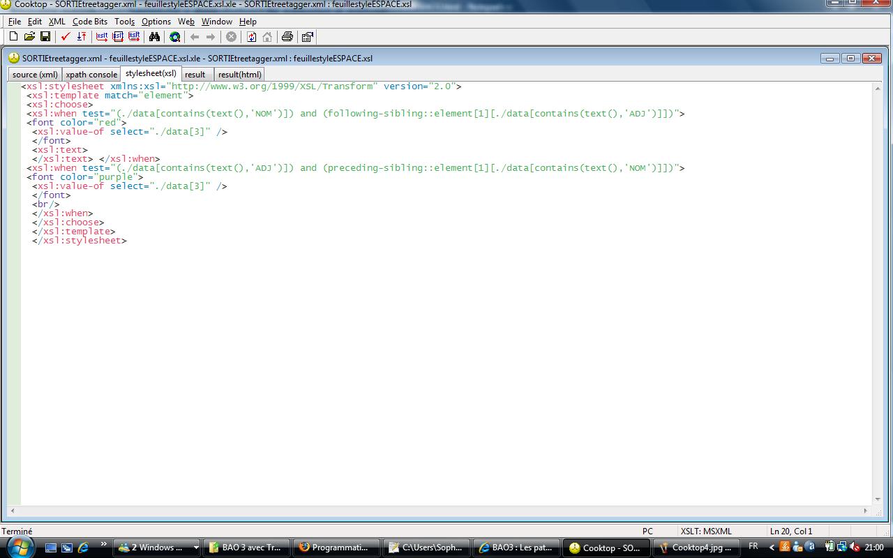Screen dimensions: 893x558
Task: Click the blue and red arrows sort icon
Action: (x=82, y=36)
